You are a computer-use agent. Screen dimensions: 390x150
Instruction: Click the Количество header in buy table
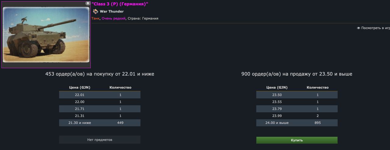(120, 87)
